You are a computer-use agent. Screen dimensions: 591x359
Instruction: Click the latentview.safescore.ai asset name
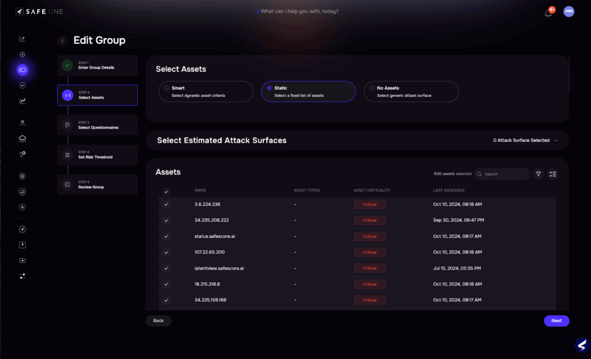219,268
